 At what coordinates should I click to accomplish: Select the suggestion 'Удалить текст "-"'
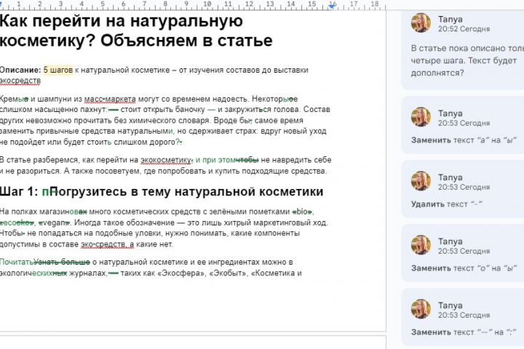[463, 189]
